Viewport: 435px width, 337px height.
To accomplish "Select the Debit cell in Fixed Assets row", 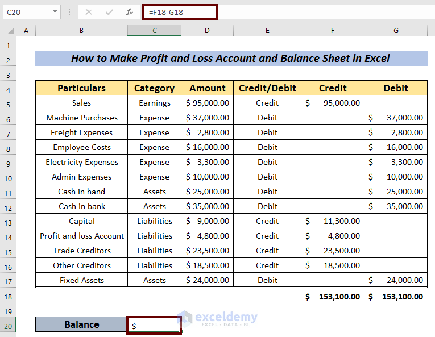I will [x=267, y=280].
